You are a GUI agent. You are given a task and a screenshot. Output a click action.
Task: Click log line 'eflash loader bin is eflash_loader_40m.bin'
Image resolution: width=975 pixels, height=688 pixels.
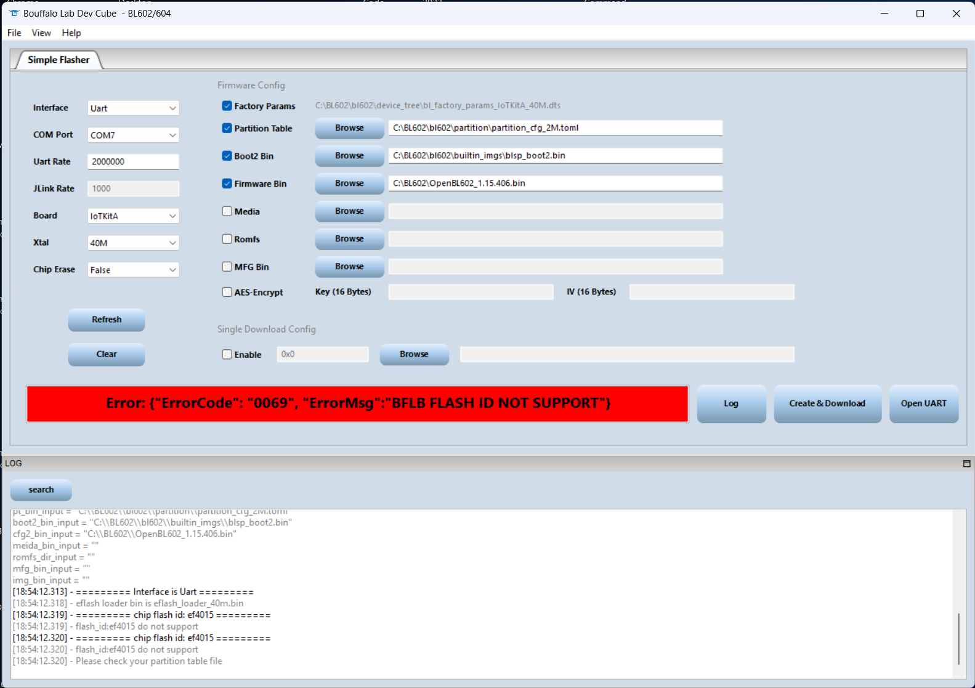(x=128, y=604)
